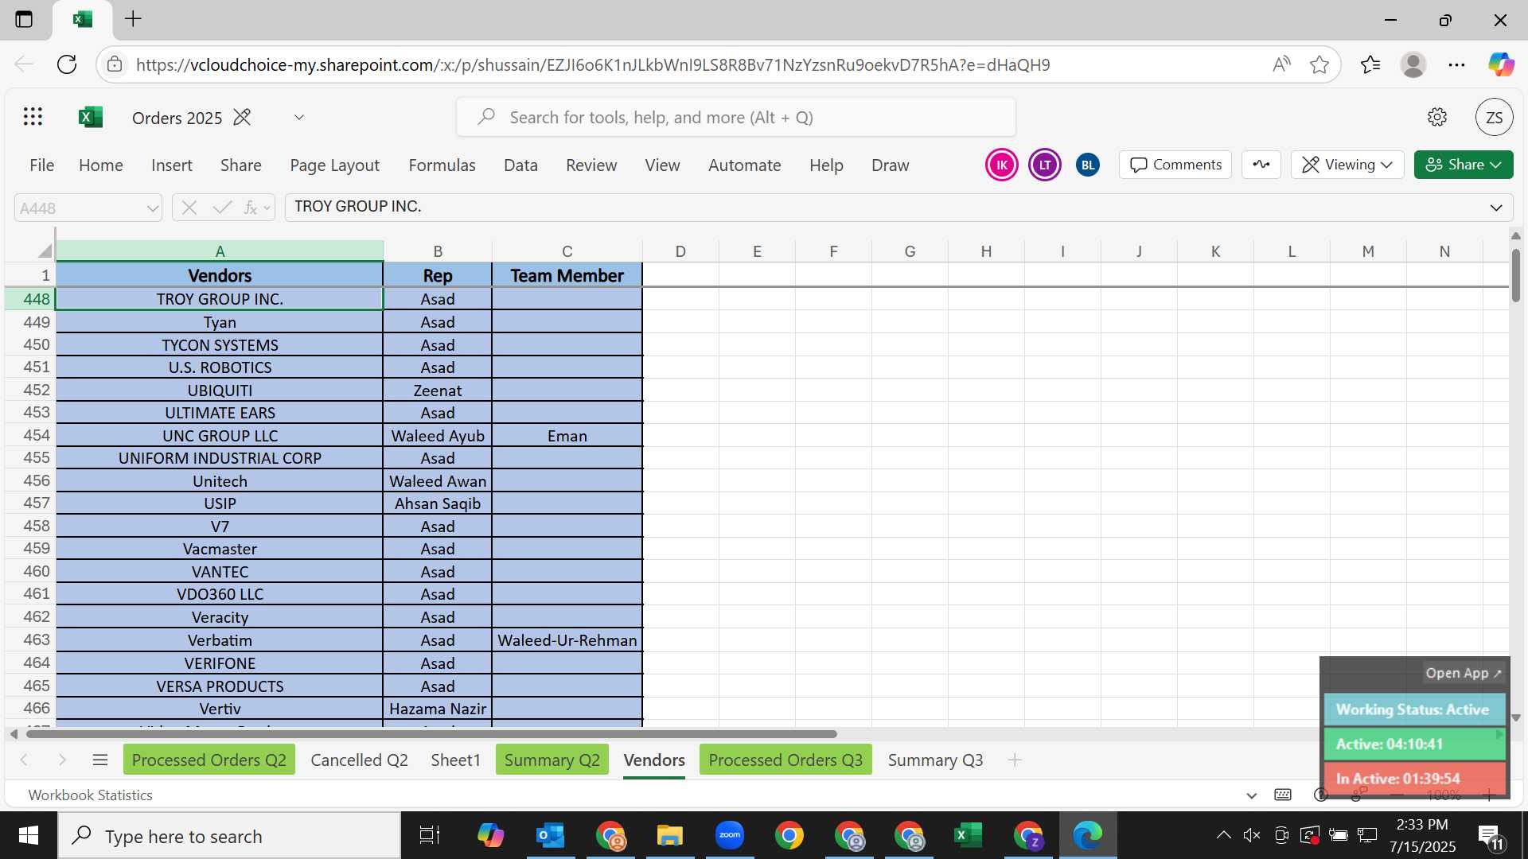
Task: Click the unsaved-status icon beside Orders 2025
Action: tap(242, 118)
